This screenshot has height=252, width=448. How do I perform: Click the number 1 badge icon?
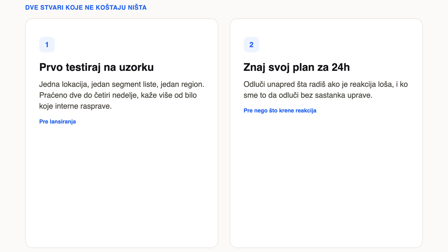click(x=47, y=45)
